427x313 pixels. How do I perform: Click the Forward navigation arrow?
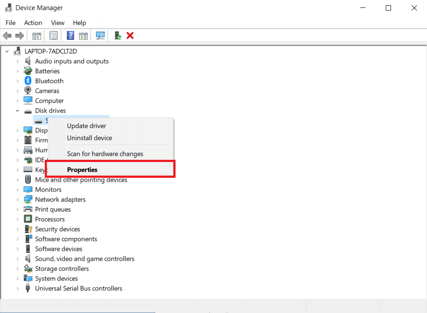pos(20,36)
